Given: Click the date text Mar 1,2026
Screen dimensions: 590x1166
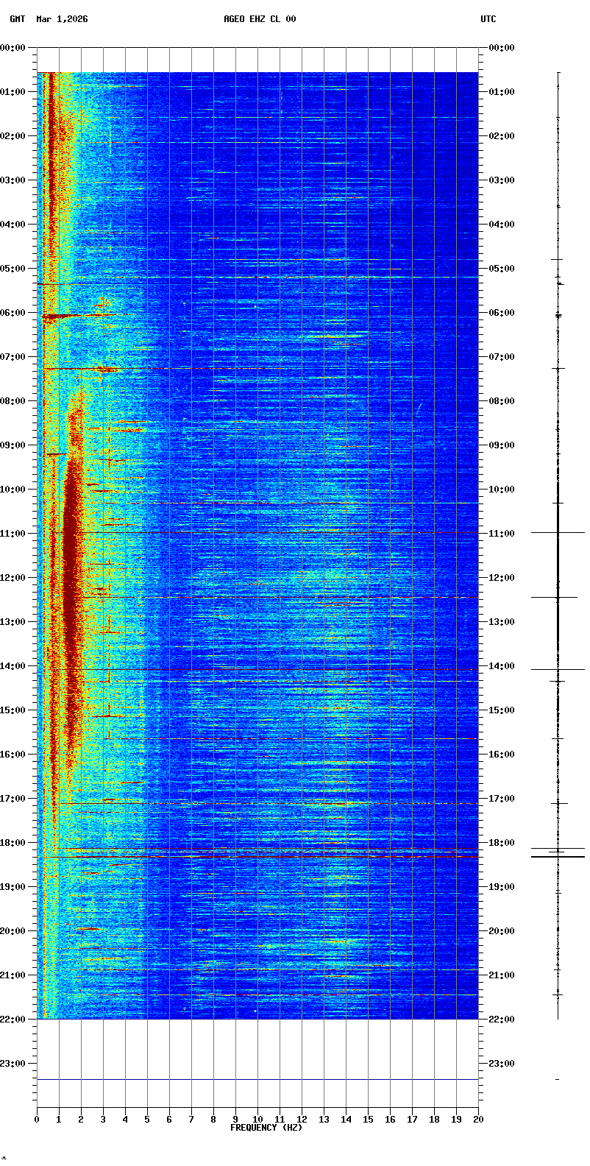Looking at the screenshot, I should pyautogui.click(x=62, y=19).
